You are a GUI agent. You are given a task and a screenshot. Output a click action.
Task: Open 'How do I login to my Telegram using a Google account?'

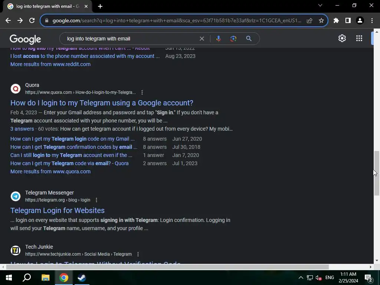pos(102,103)
